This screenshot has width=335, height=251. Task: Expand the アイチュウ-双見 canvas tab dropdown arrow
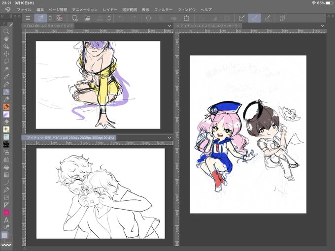click(x=169, y=138)
